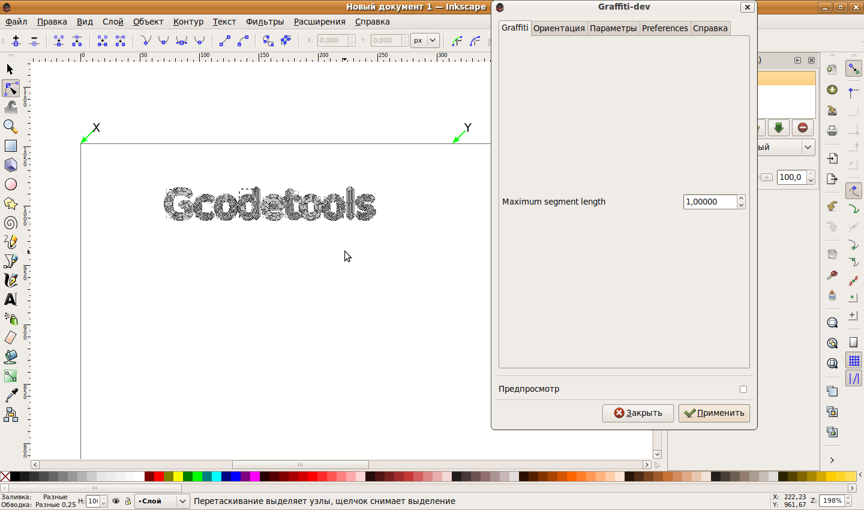The height and width of the screenshot is (510, 864).
Task: Make selected segments straight lines
Action: [x=225, y=41]
